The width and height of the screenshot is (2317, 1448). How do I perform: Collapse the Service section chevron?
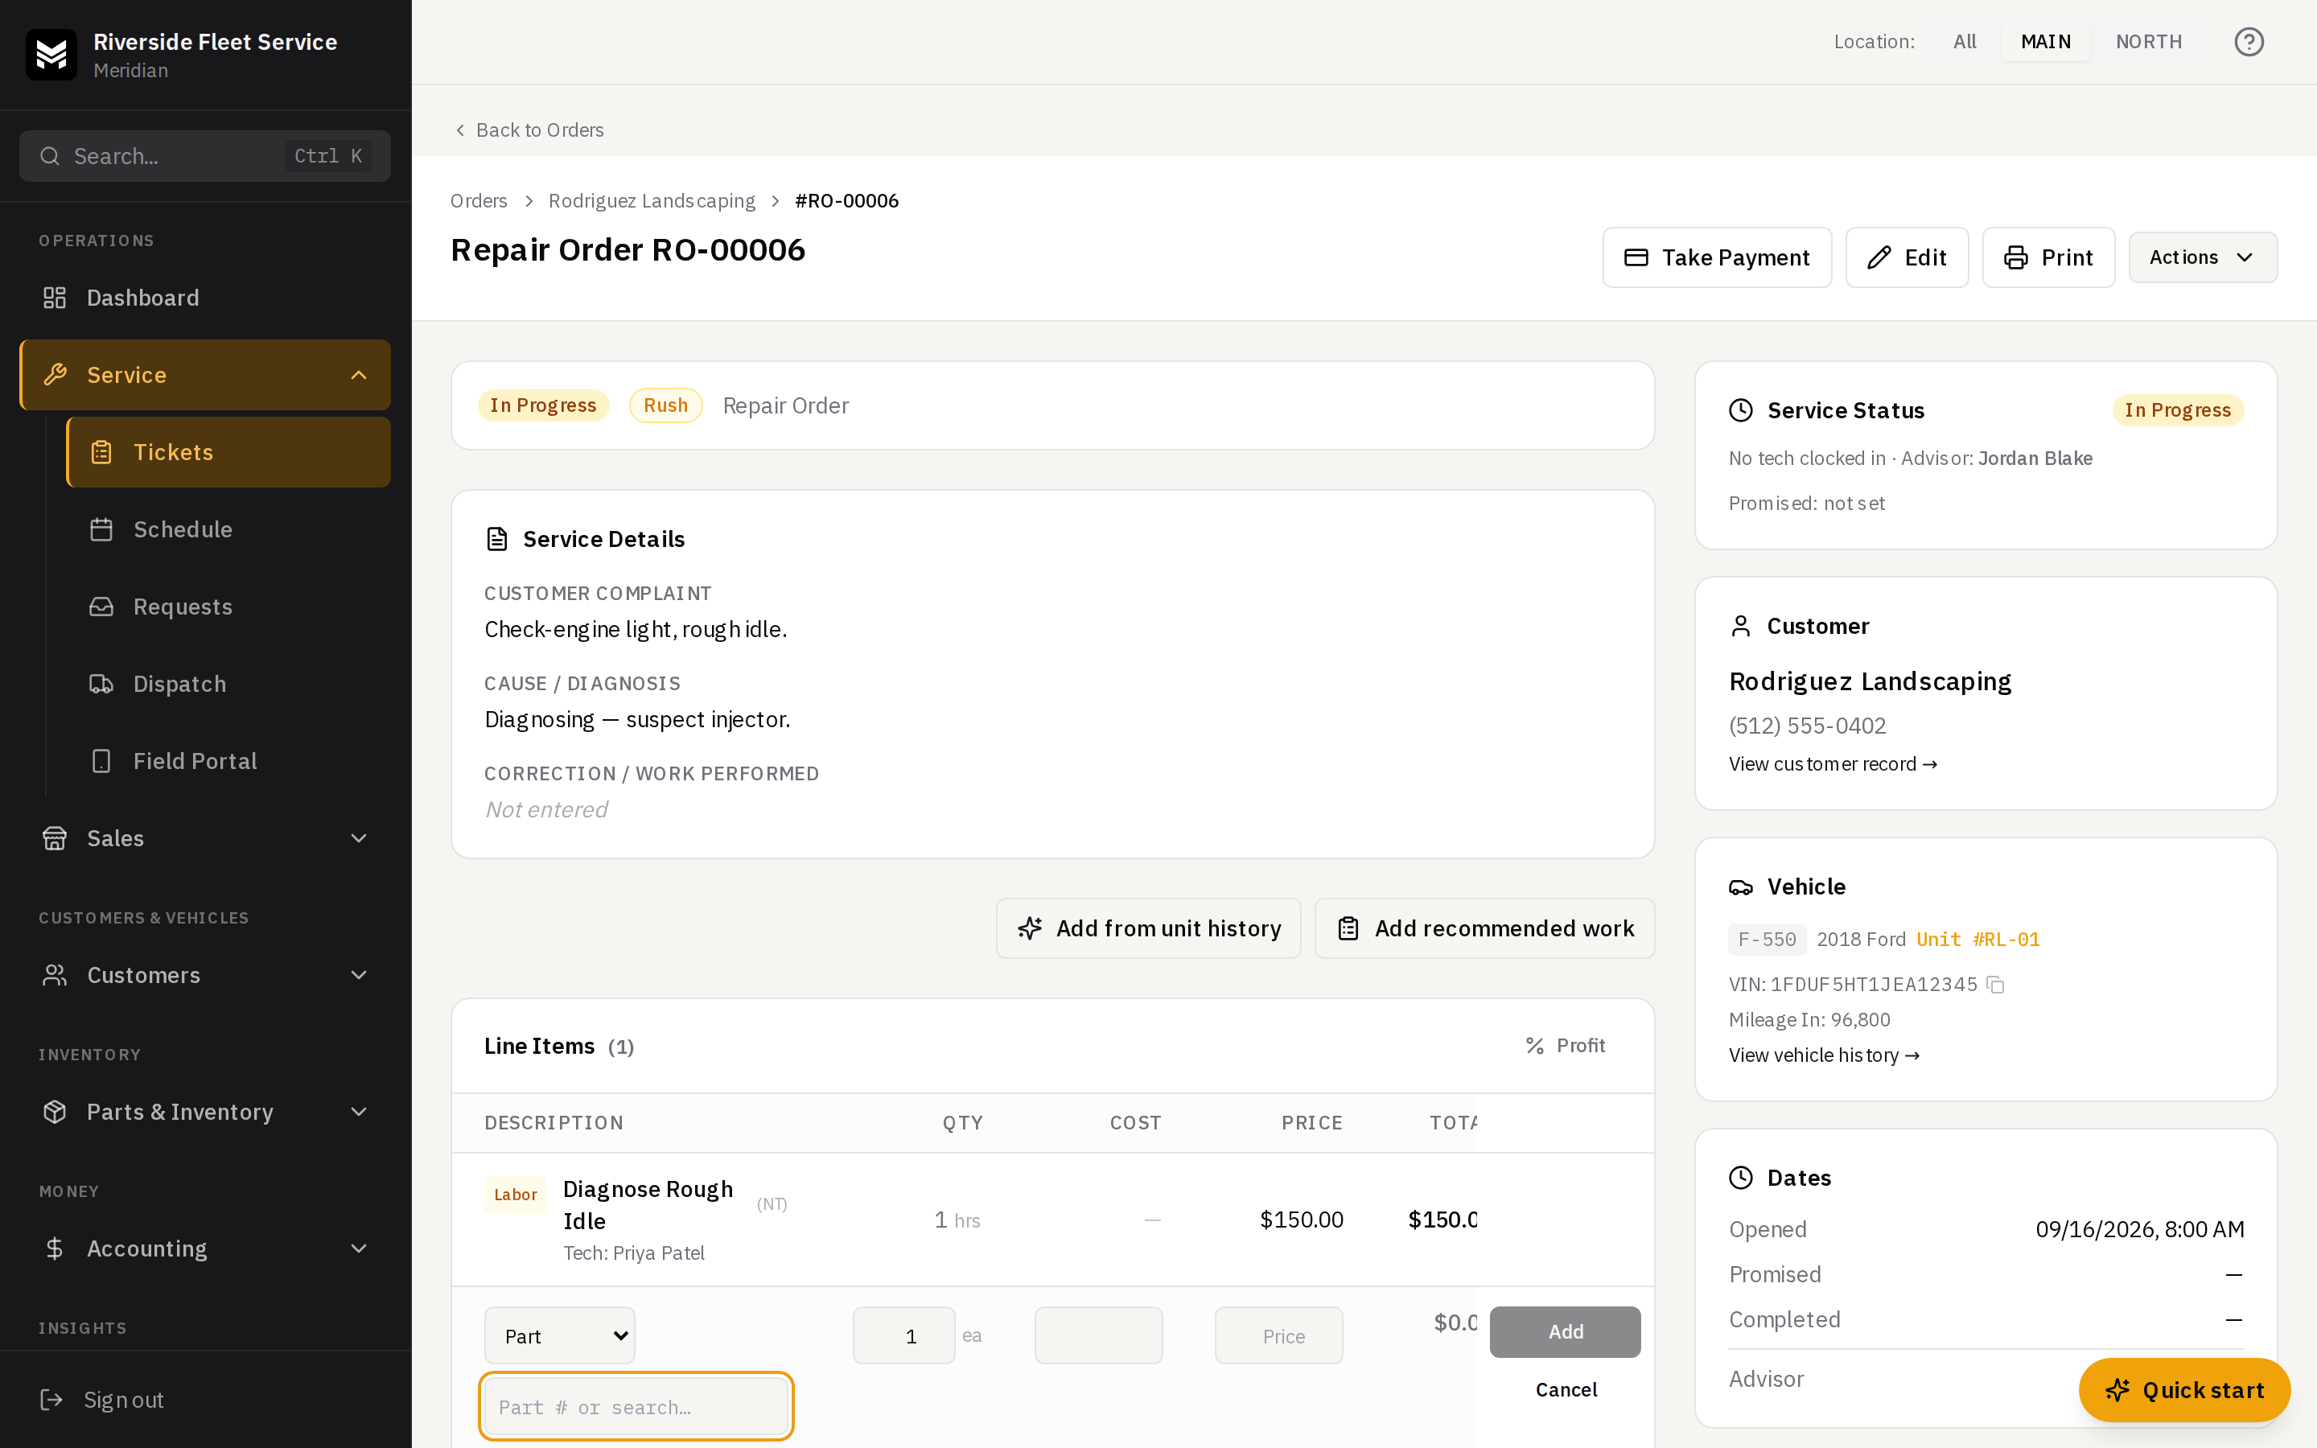[x=359, y=376]
